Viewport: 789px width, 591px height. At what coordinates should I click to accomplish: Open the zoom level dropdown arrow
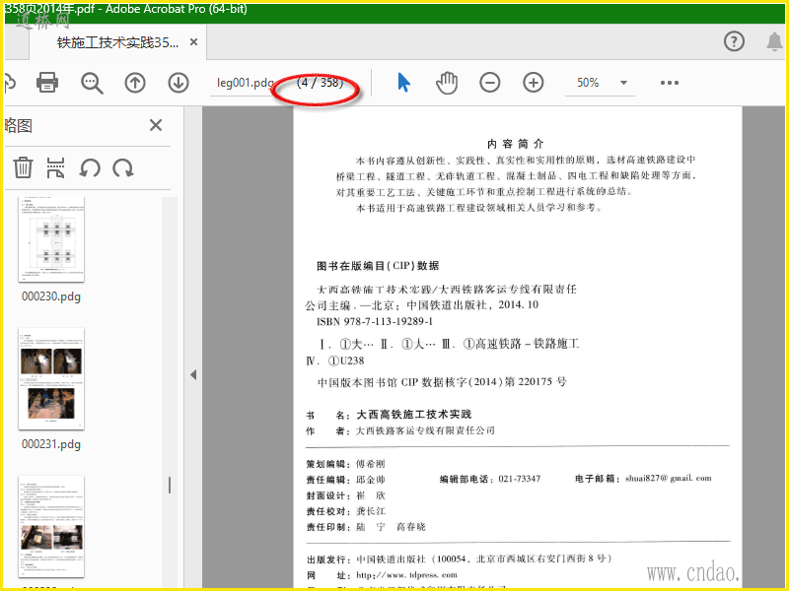[x=623, y=83]
